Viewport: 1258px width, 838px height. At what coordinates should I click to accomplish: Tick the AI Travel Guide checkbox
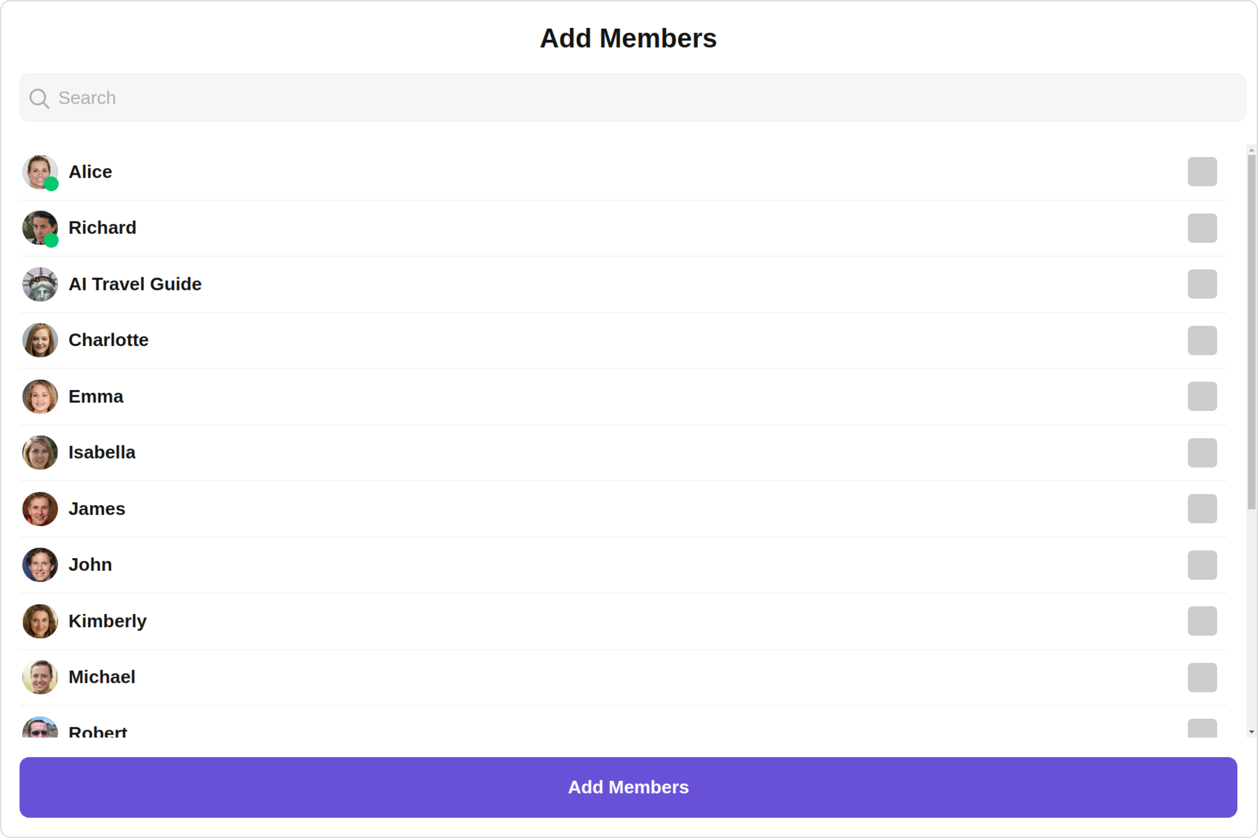coord(1202,284)
